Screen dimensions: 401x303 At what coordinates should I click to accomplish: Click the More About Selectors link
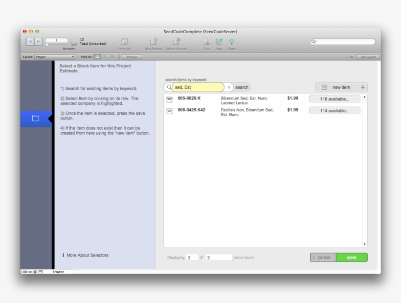pos(88,254)
